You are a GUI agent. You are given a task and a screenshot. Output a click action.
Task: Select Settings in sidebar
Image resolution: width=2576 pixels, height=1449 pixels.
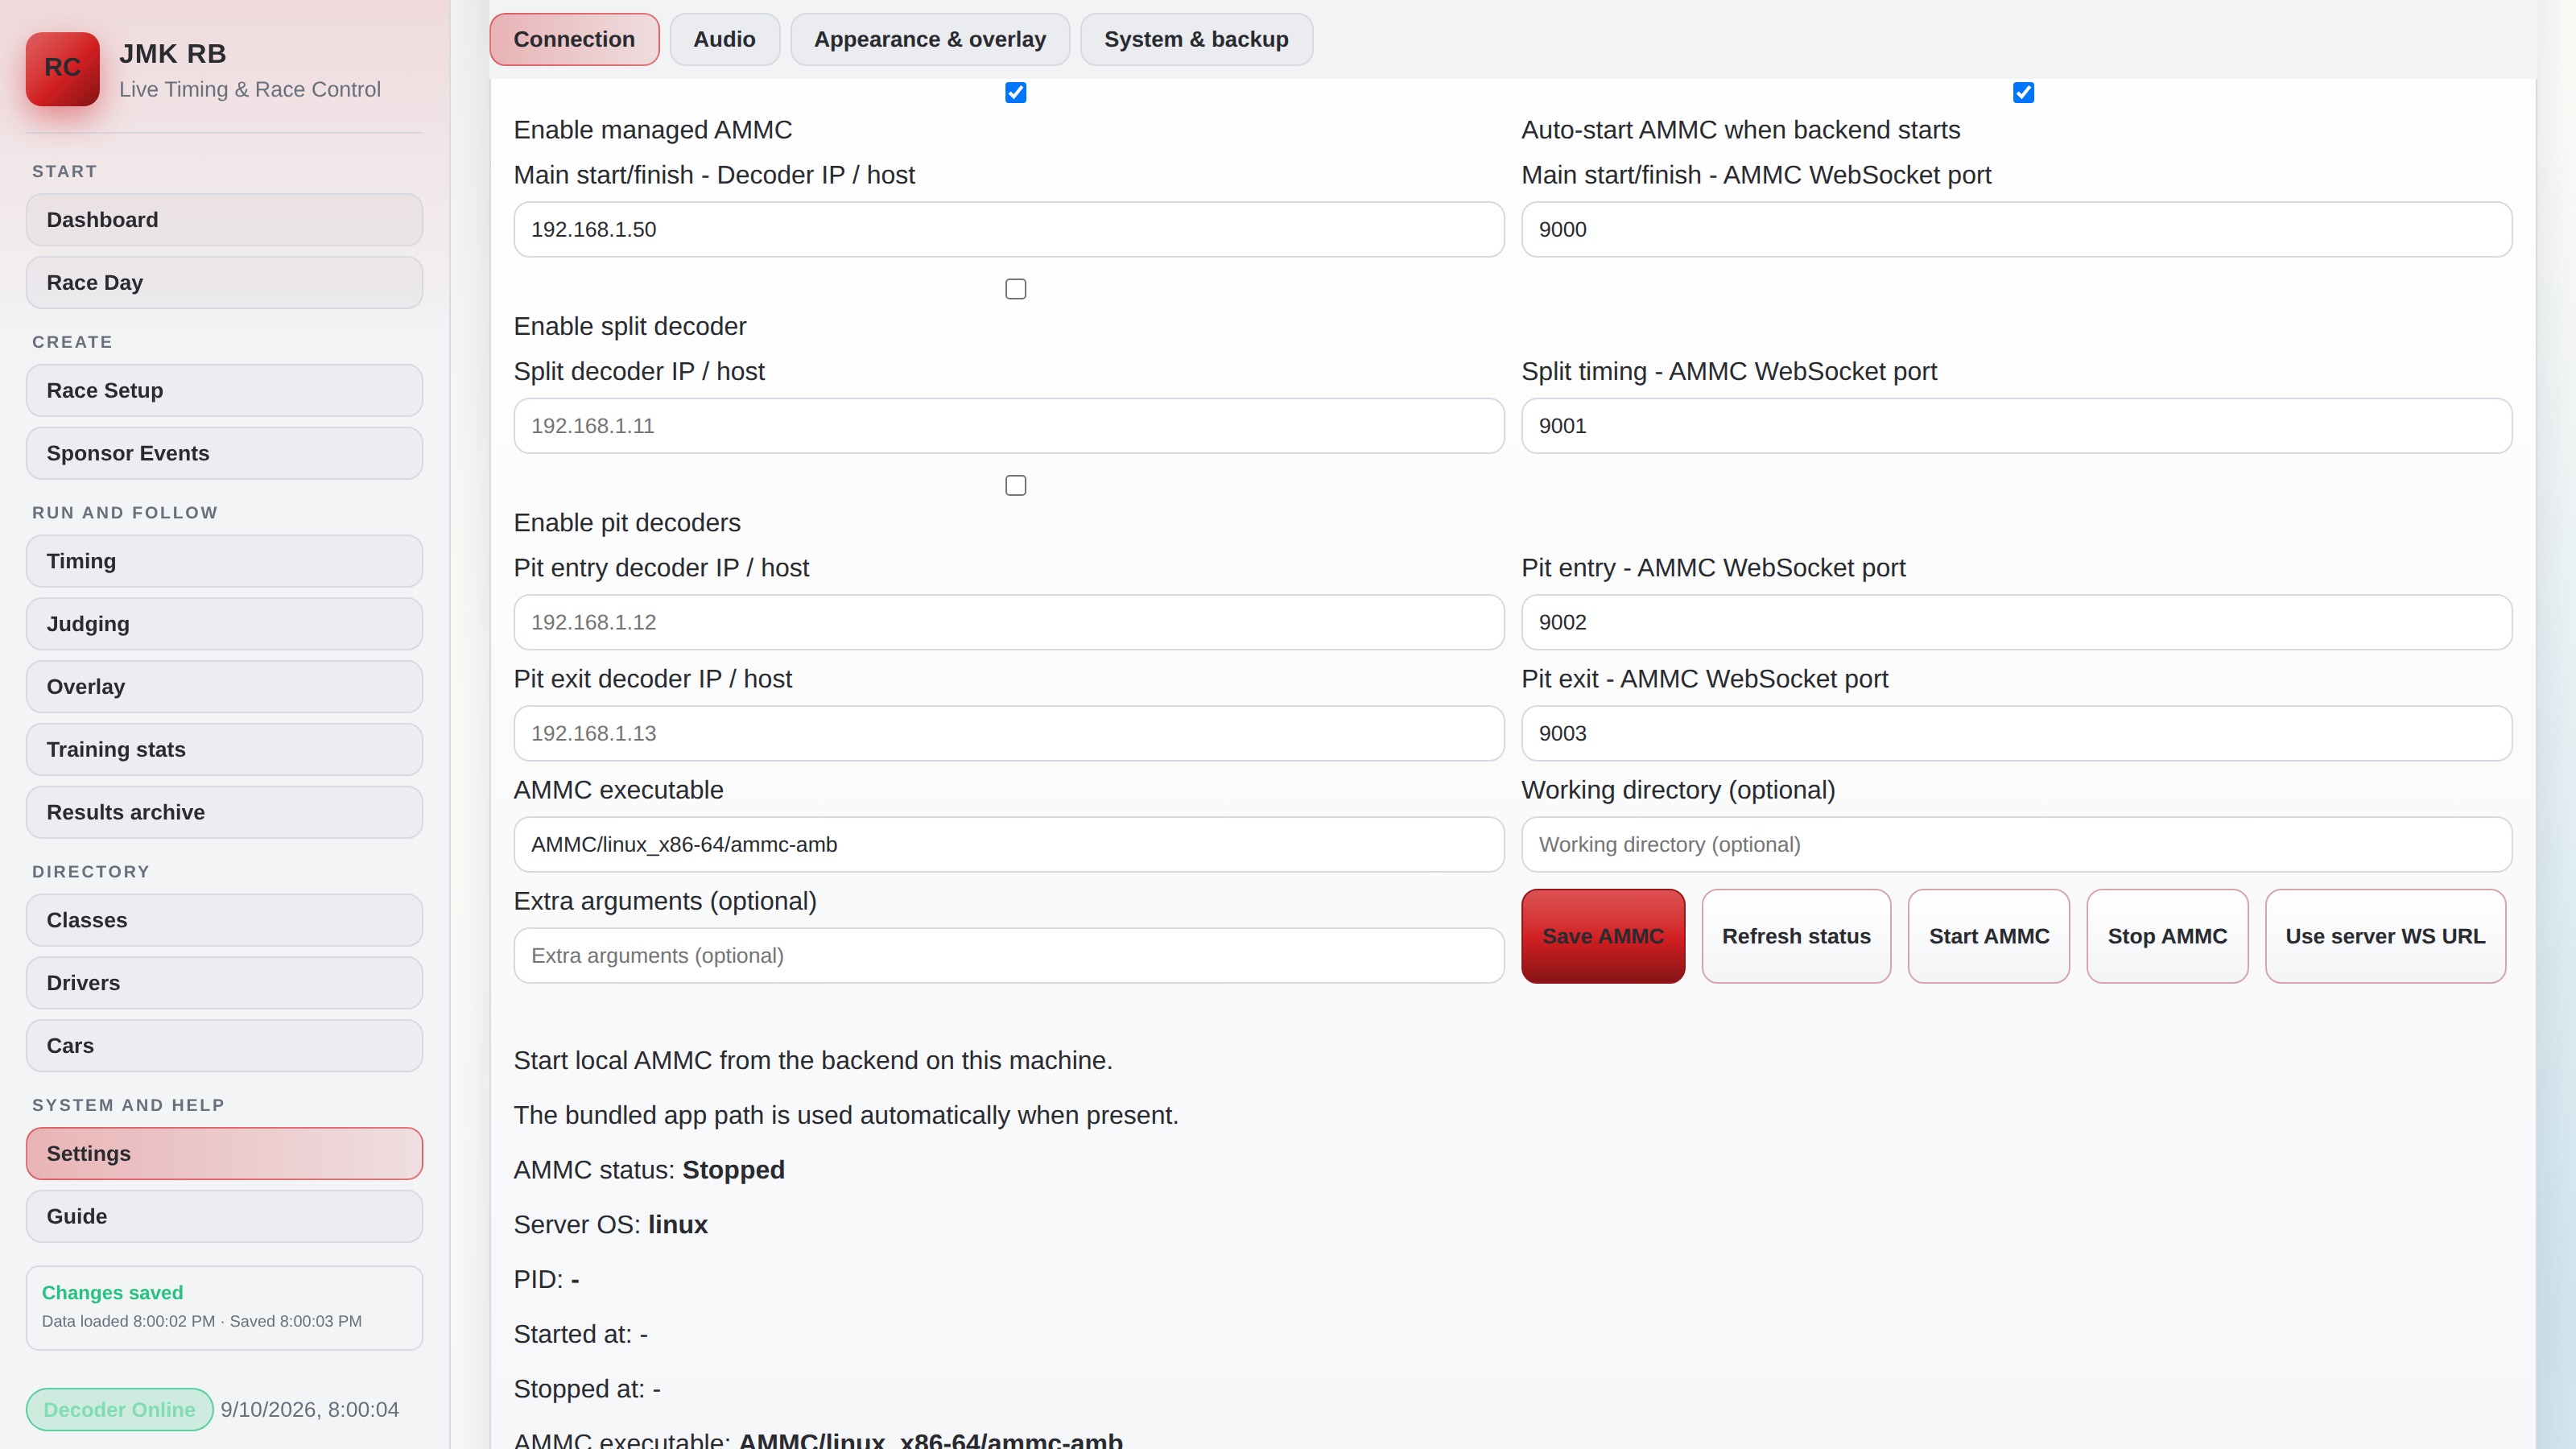coord(224,1154)
